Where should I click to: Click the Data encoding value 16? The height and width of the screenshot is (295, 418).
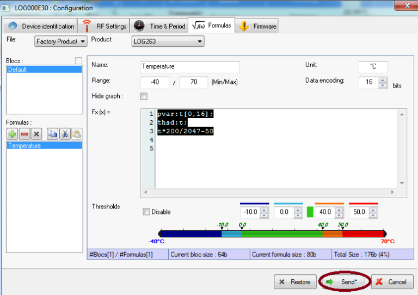point(368,82)
